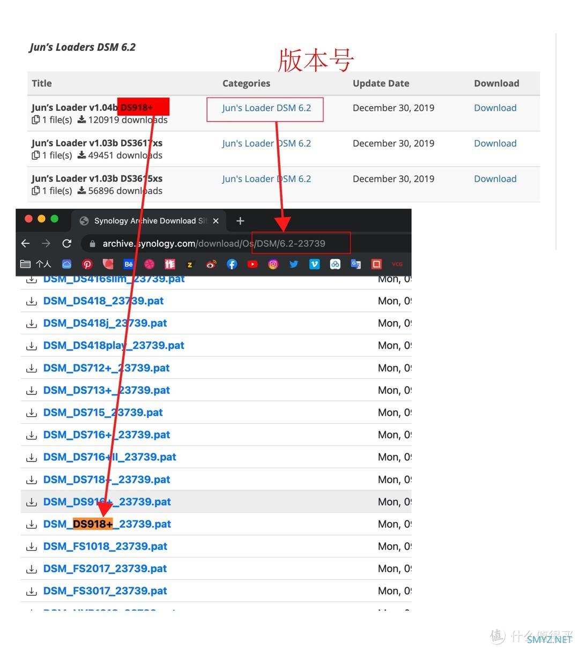Open the Vimeo bookmark
The height and width of the screenshot is (650, 579).
(x=314, y=264)
